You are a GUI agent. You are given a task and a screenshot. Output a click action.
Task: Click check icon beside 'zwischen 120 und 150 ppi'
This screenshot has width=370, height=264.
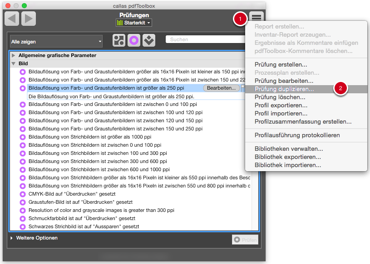pyautogui.click(x=23, y=121)
